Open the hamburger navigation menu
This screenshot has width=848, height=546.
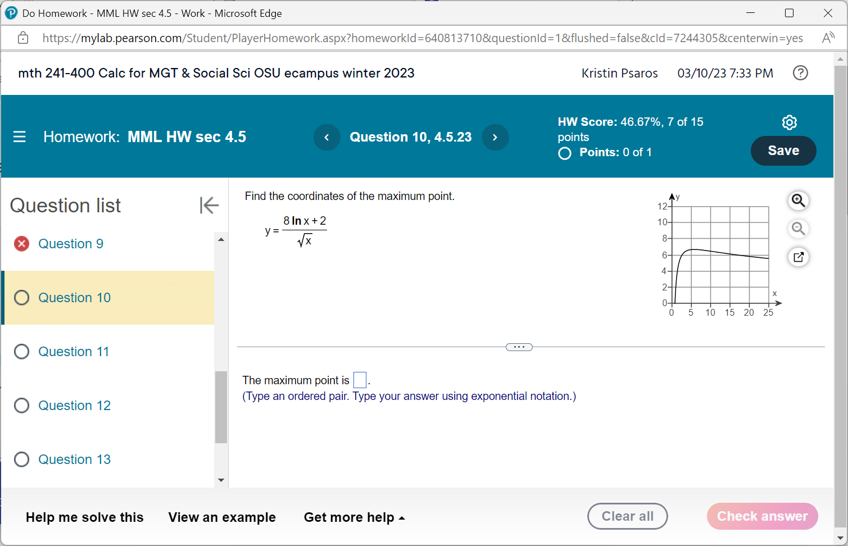click(x=19, y=136)
